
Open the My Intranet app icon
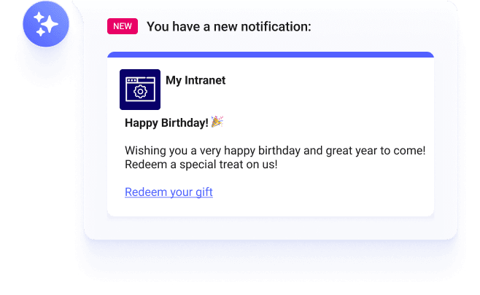point(140,90)
